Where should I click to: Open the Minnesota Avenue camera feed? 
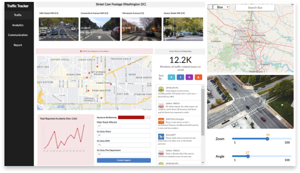coord(141,29)
